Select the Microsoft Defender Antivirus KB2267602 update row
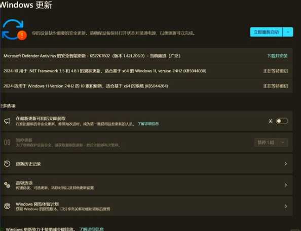This screenshot has width=301, height=231. (x=146, y=56)
